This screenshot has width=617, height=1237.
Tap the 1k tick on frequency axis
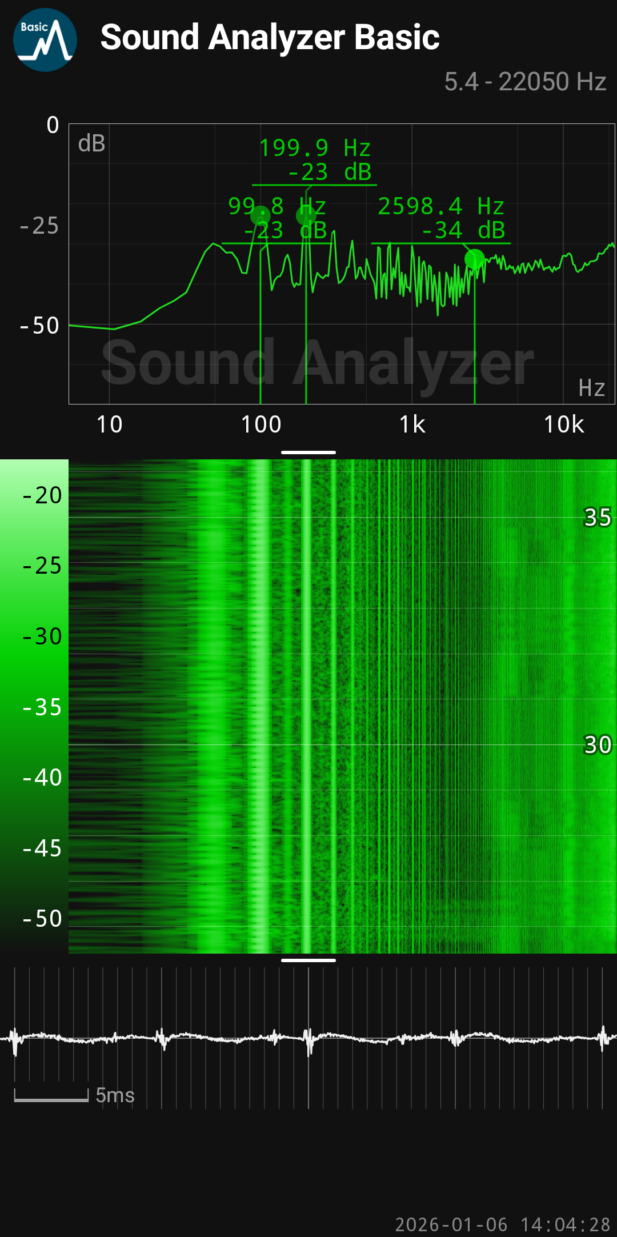tap(412, 425)
